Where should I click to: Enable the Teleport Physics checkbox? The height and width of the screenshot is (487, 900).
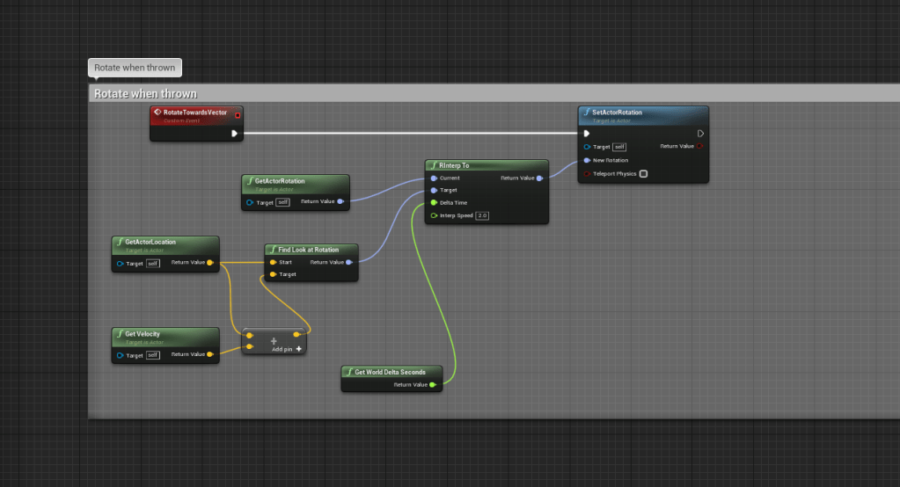click(643, 174)
